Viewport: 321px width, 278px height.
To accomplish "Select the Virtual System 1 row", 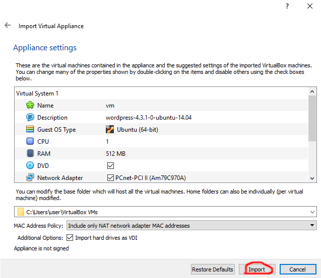I will (x=161, y=94).
